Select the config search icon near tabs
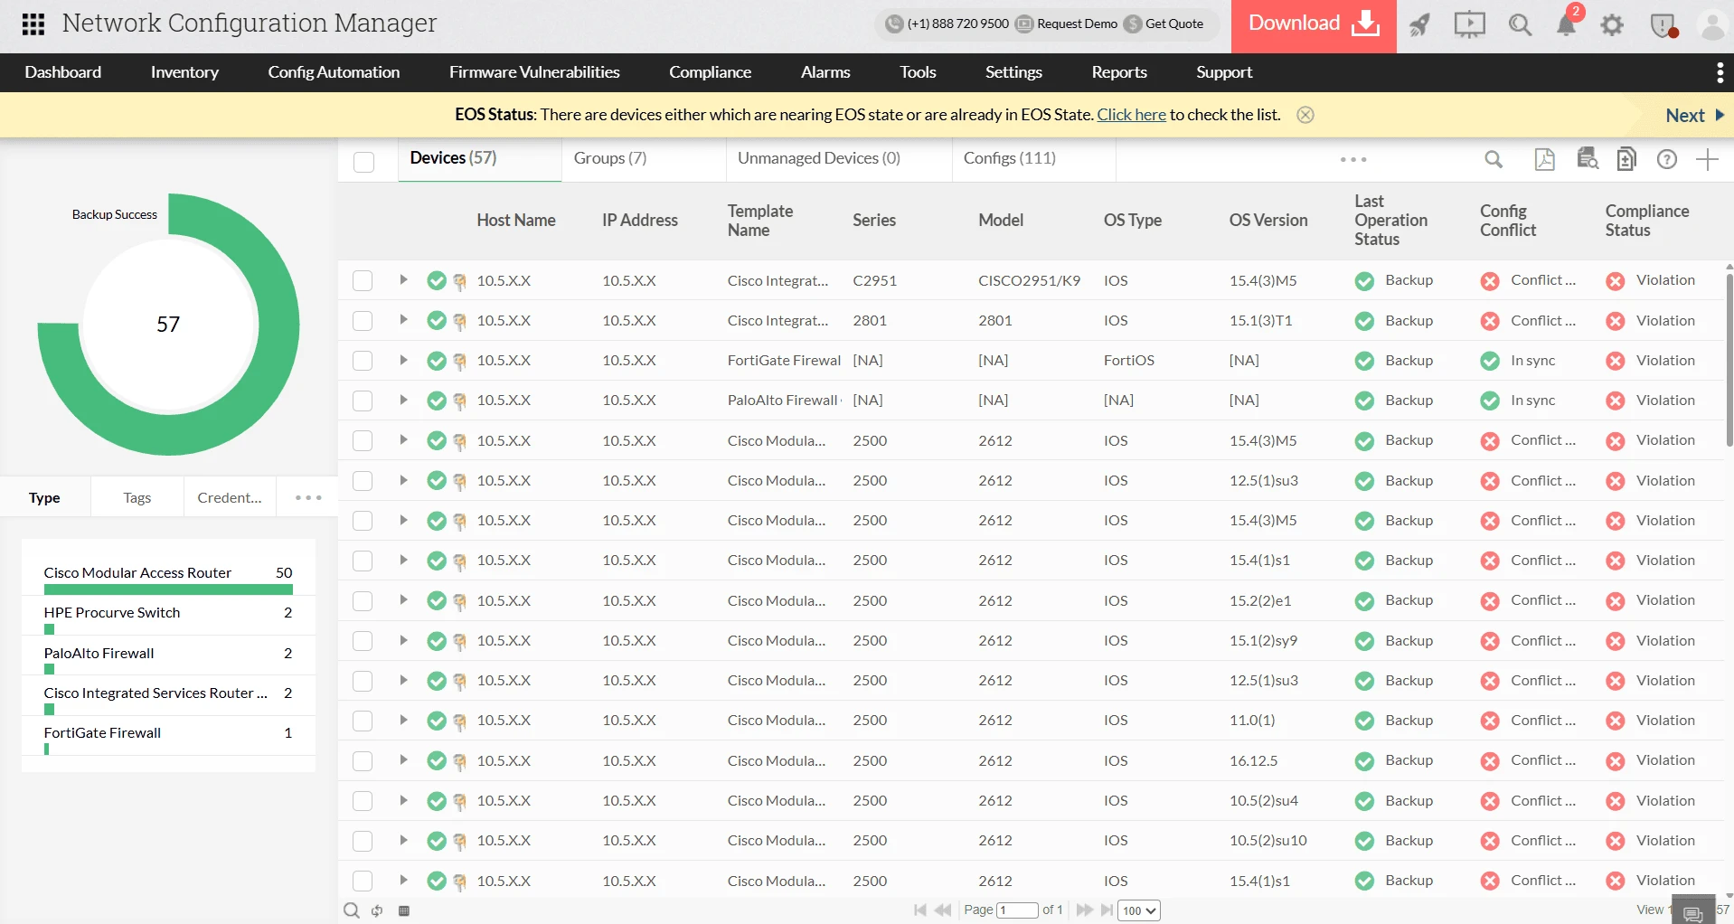 point(1588,159)
